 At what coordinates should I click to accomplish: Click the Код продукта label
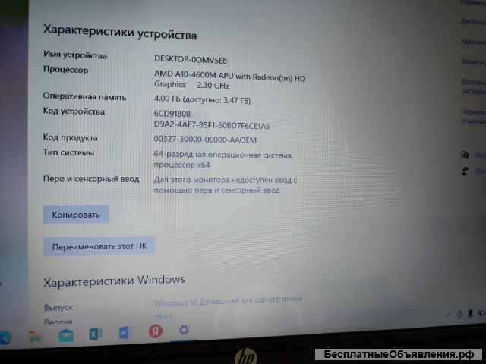pyautogui.click(x=70, y=137)
